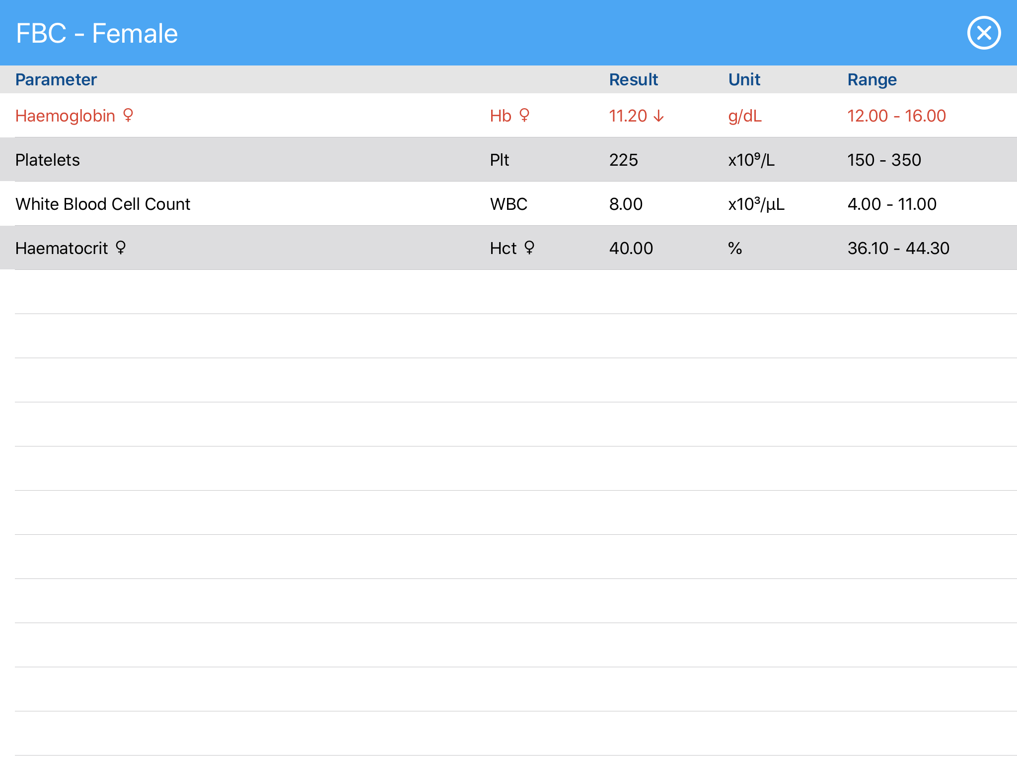Click the female symbol beside Hct abbreviation
This screenshot has width=1017, height=762.
click(x=529, y=248)
